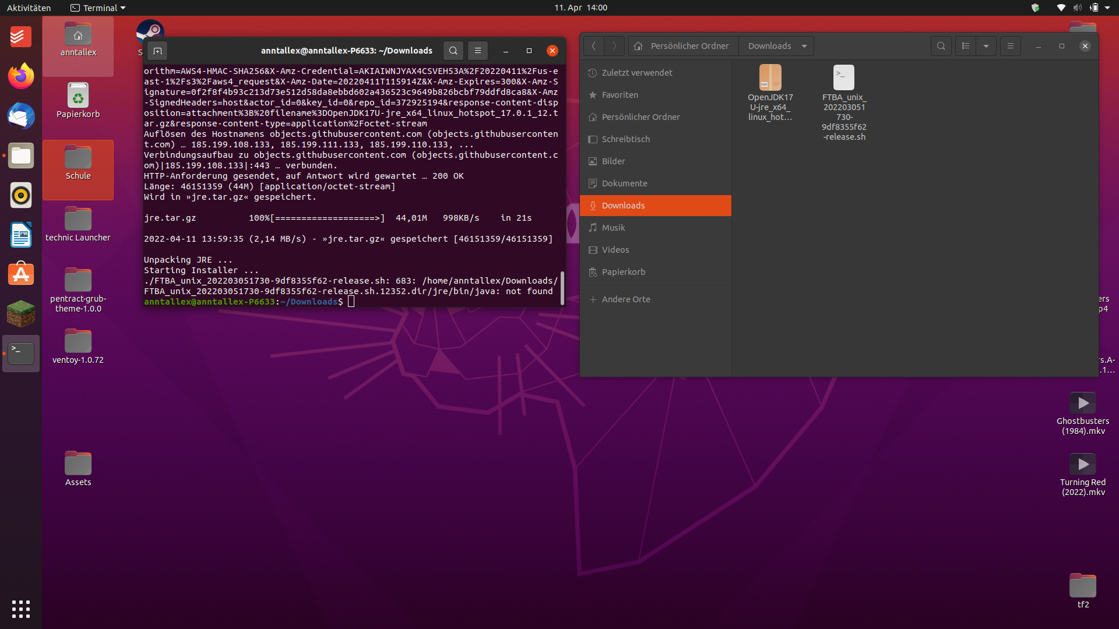This screenshot has width=1119, height=629.
Task: Select Zuletzt verwendet in the sidebar
Action: coord(655,73)
